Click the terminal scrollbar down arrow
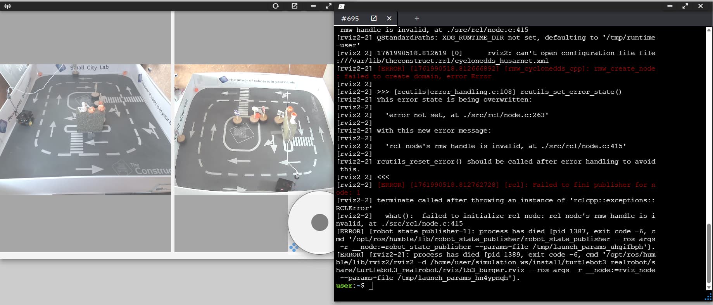The image size is (713, 305). 709,287
